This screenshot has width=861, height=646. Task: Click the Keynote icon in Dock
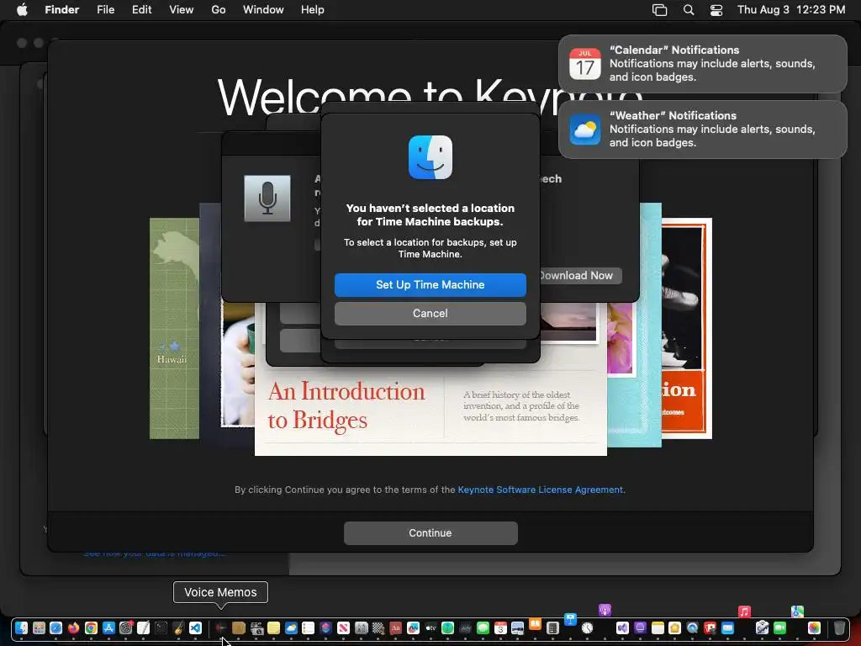571,619
